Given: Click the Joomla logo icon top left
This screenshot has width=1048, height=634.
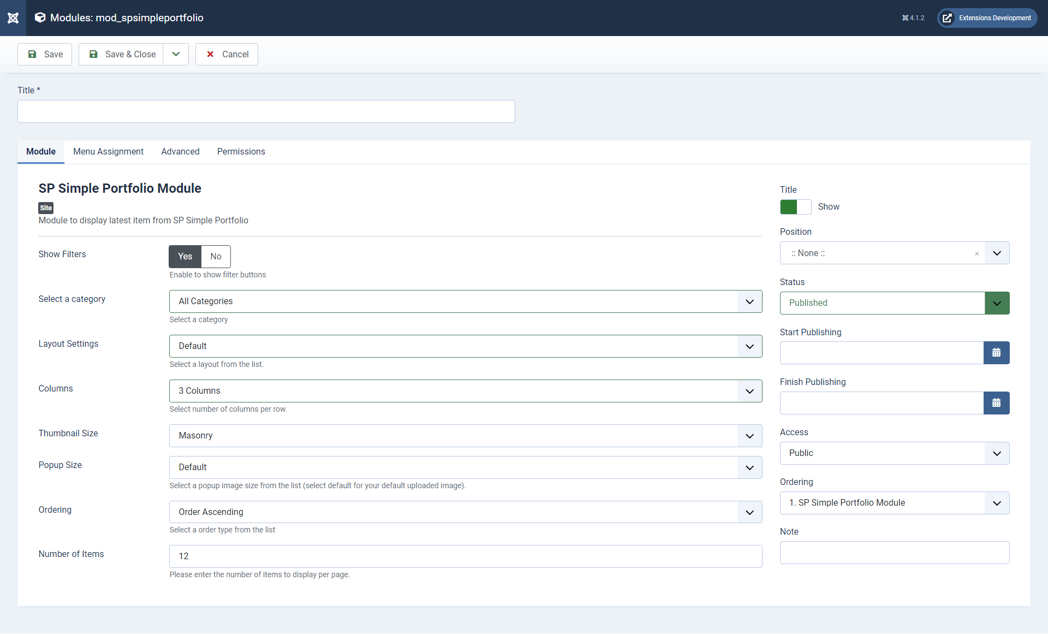Looking at the screenshot, I should [x=13, y=17].
